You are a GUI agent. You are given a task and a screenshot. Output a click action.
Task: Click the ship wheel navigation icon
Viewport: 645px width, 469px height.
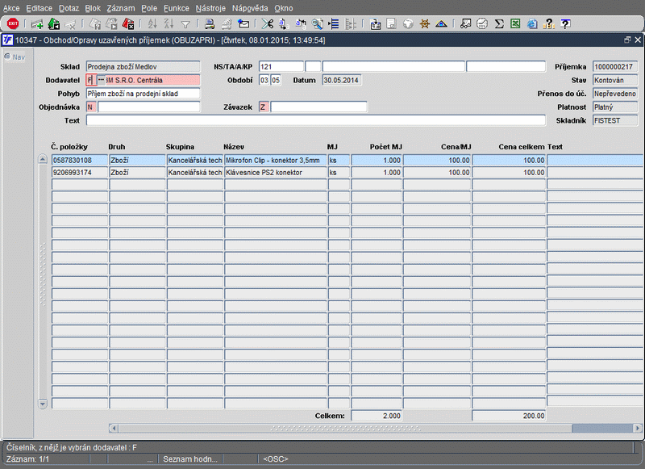pyautogui.click(x=425, y=24)
